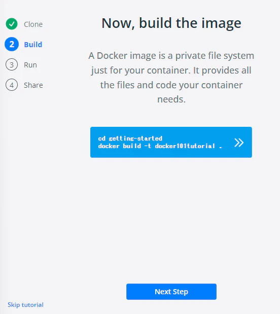Click the blue docker build command box
Screen dimensions: 280x314
pyautogui.click(x=171, y=142)
